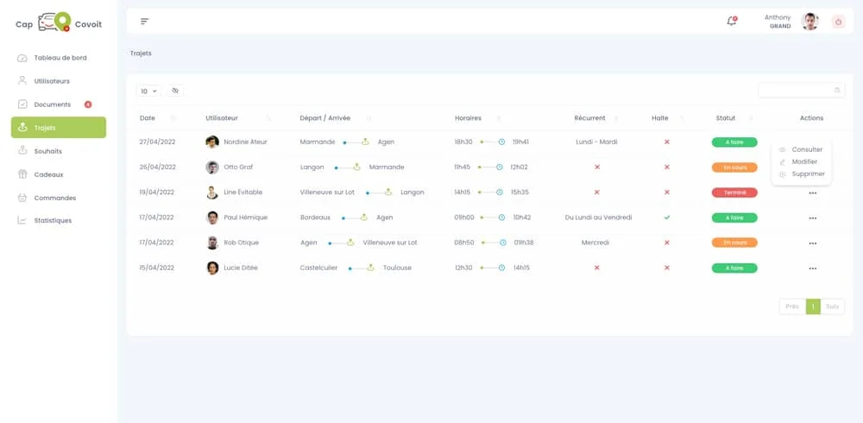Click the table search input field
Image resolution: width=863 pixels, height=423 pixels.
click(x=802, y=91)
